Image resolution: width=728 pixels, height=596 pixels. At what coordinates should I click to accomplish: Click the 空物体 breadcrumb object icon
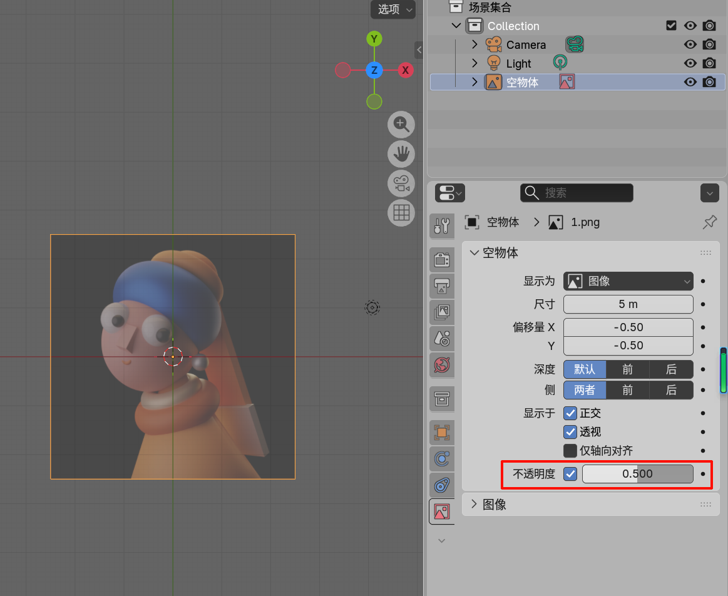click(472, 222)
